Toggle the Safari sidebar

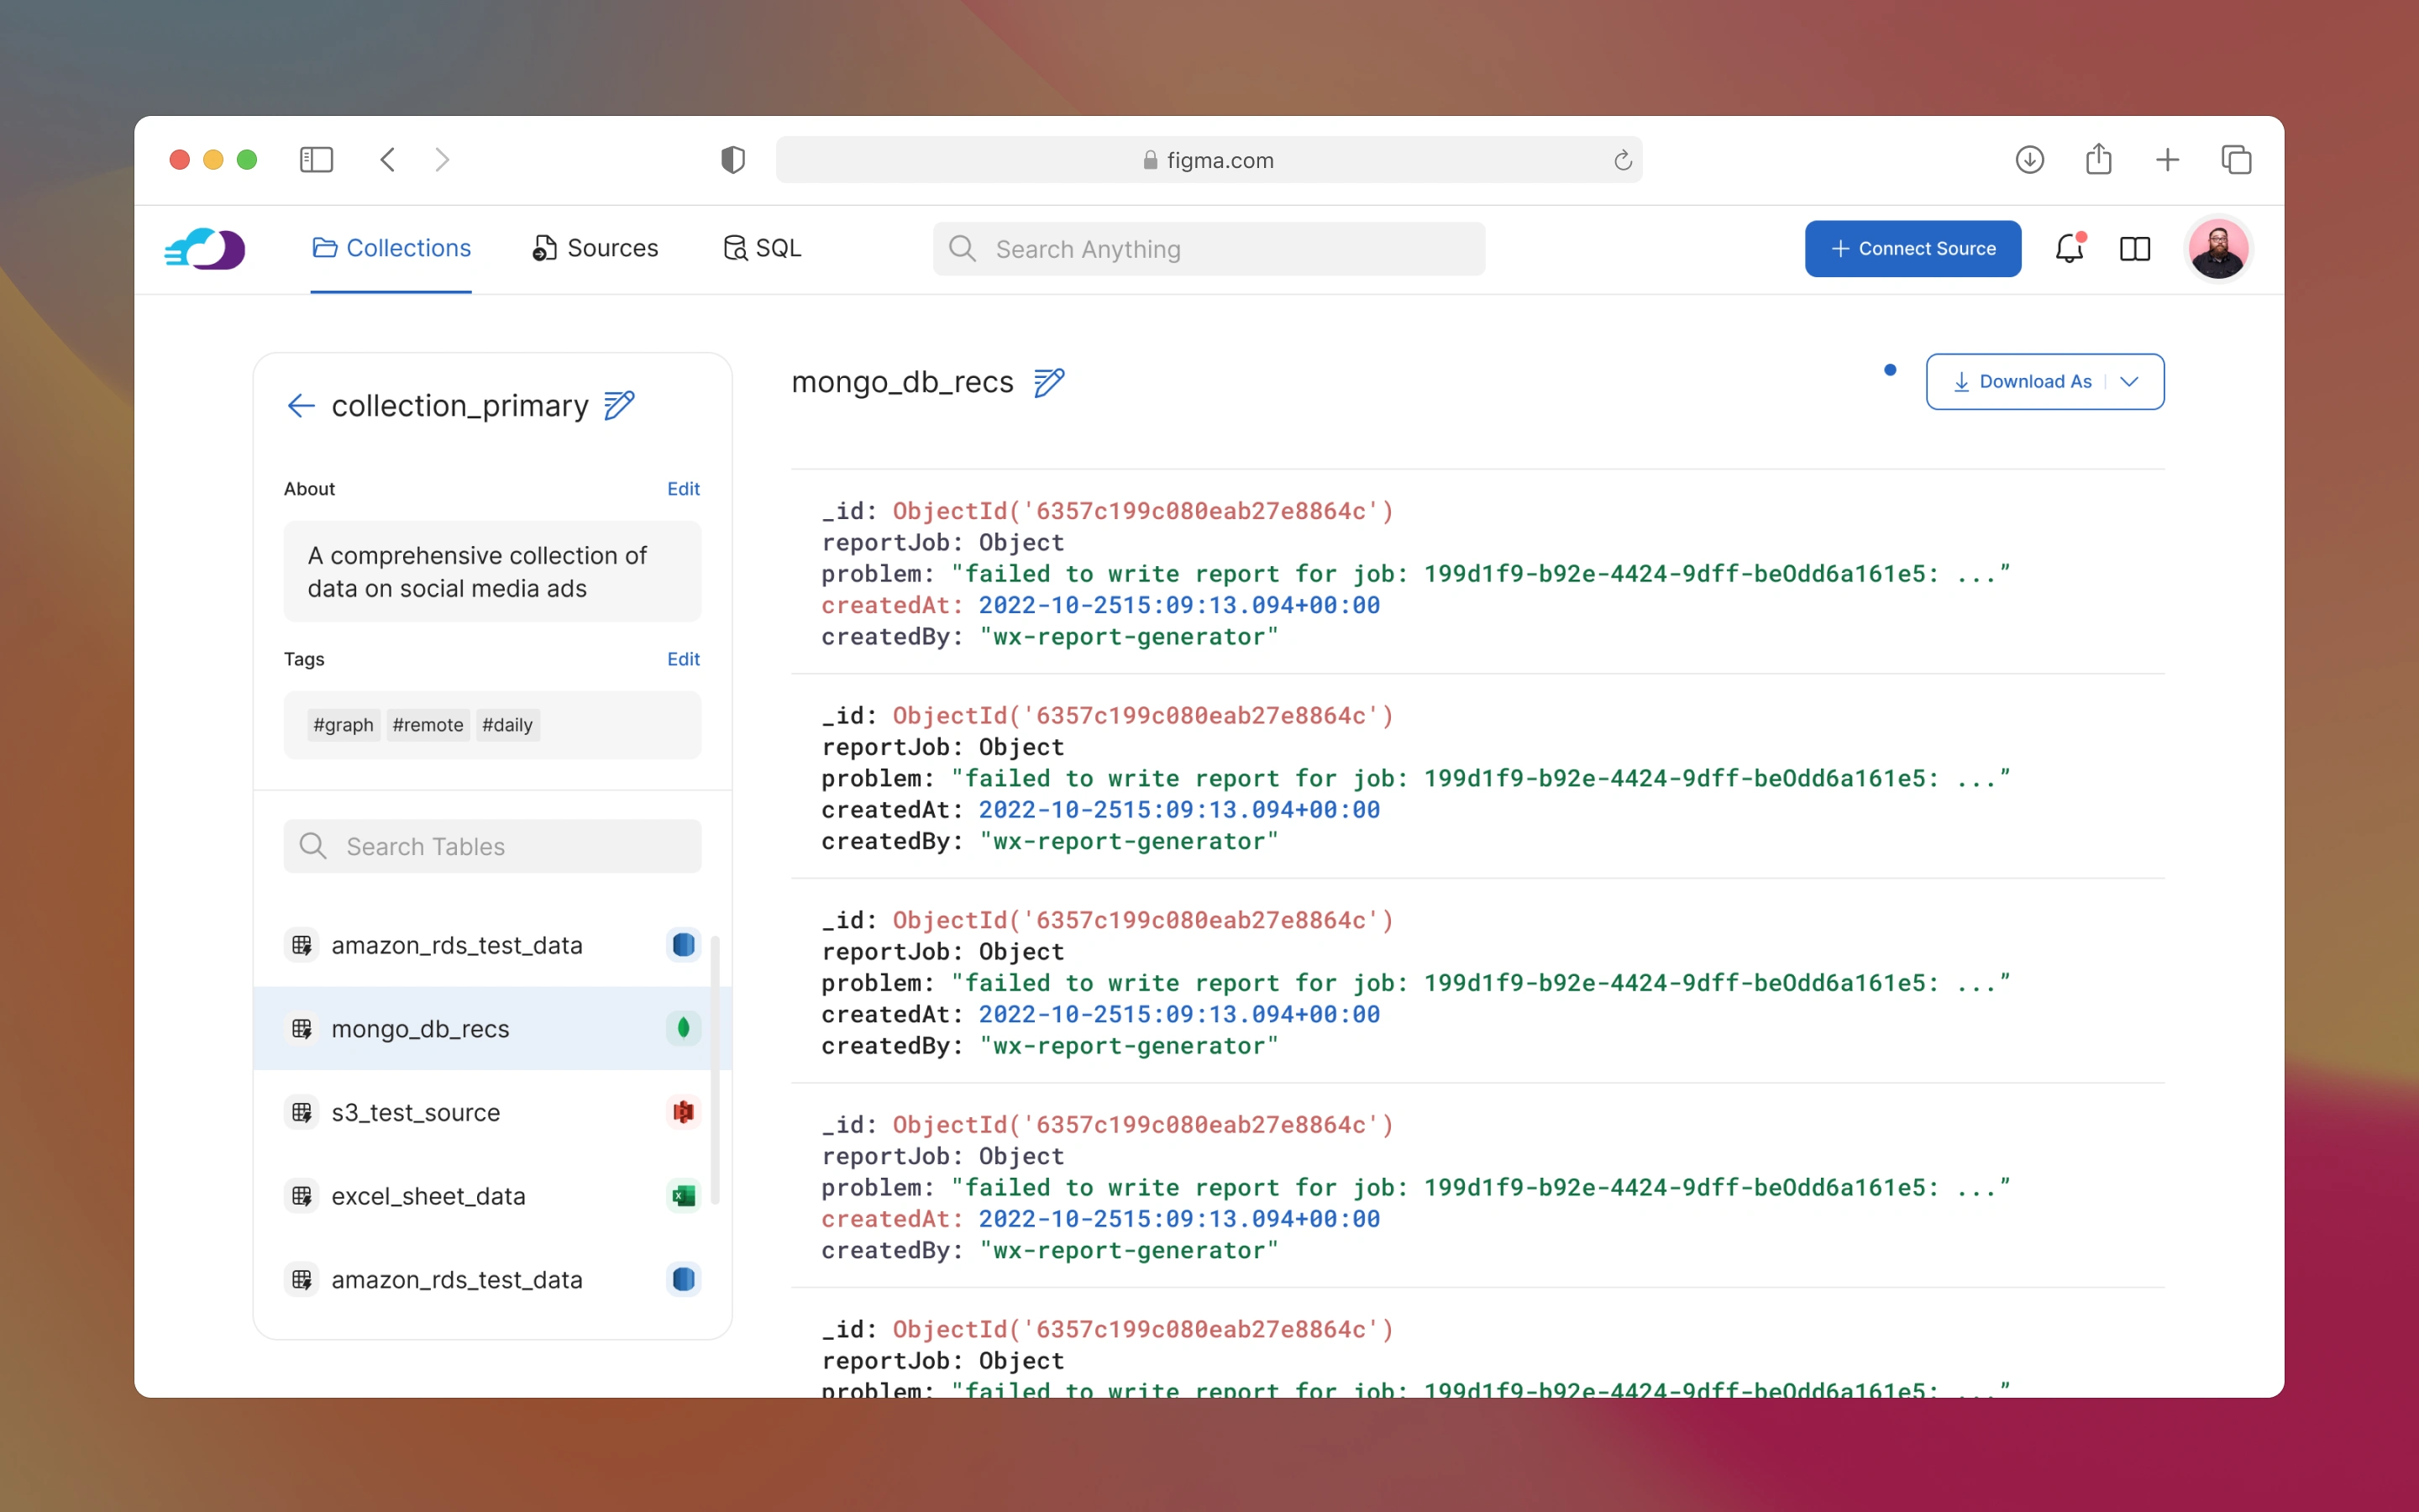(x=317, y=160)
